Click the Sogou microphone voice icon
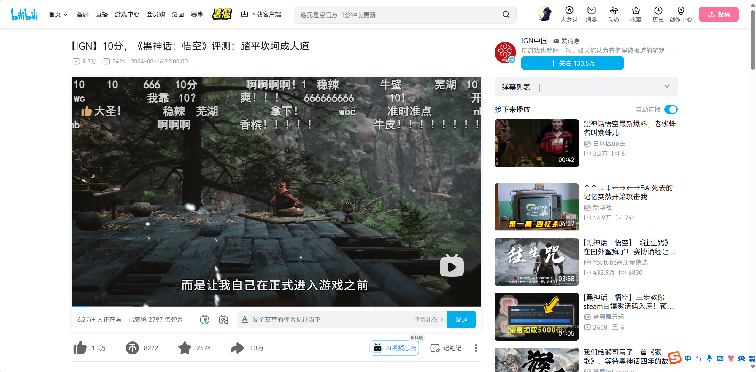The width and height of the screenshot is (756, 372). 709,358
